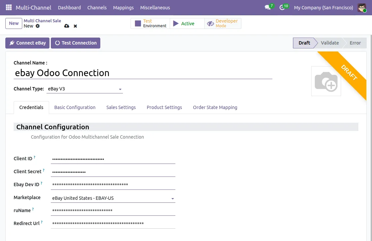Toggle the Test Environment button
372x241 pixels.
[150, 24]
